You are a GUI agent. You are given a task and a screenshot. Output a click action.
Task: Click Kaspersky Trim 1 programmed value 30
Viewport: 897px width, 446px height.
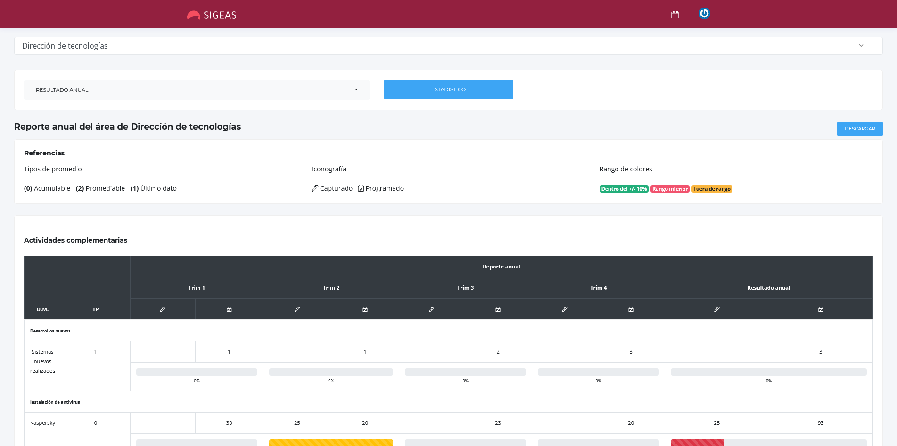pyautogui.click(x=229, y=423)
